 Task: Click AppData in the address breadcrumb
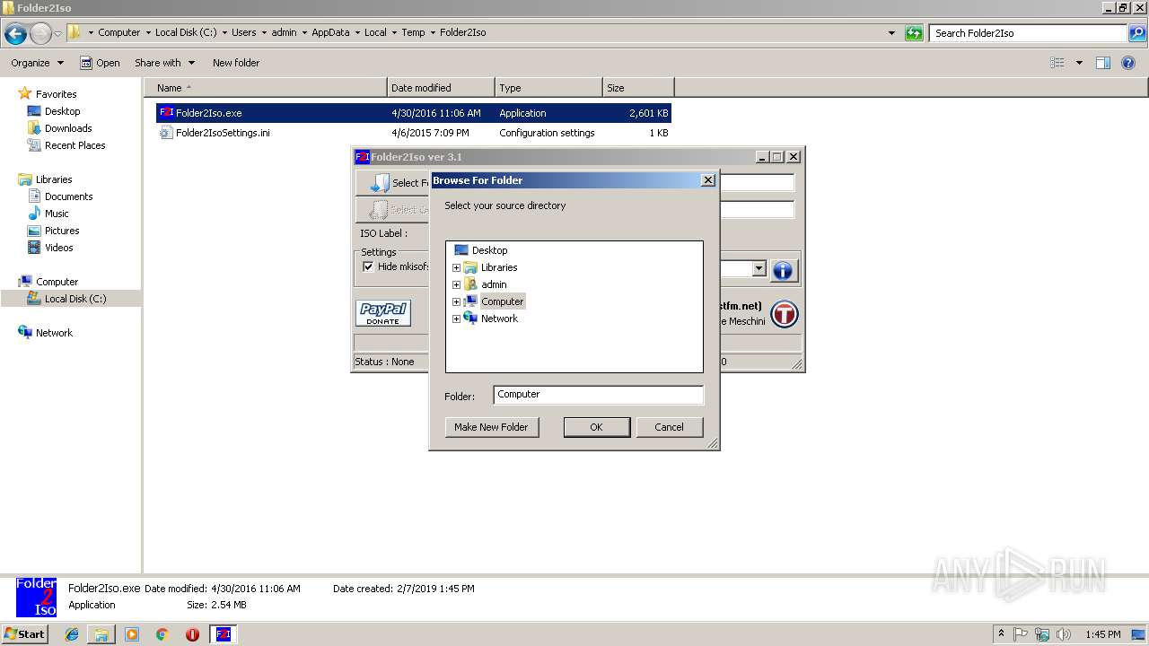[x=330, y=32]
